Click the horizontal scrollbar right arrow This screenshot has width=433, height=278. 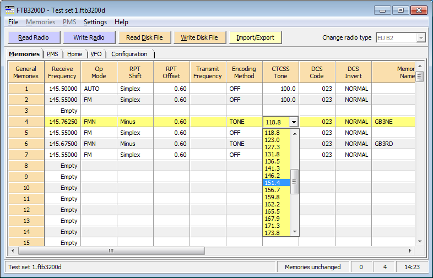coord(412,250)
